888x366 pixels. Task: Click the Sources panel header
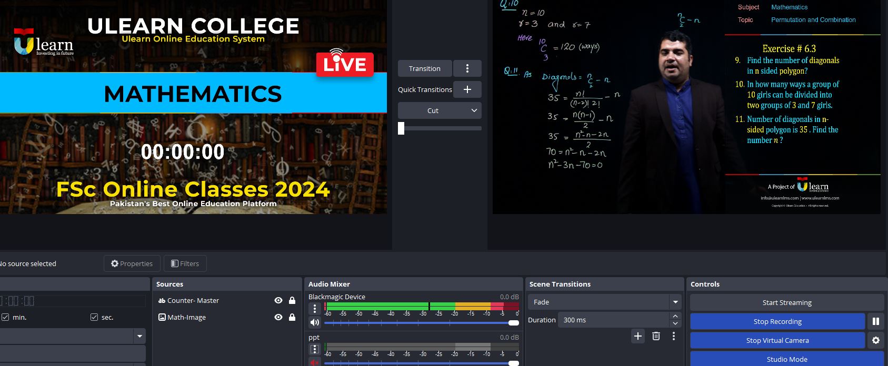coord(228,284)
